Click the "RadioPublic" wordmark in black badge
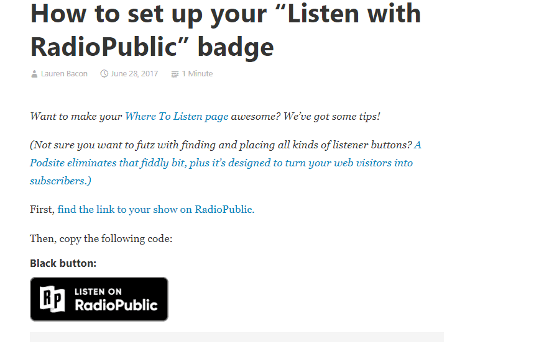The image size is (539, 342). click(116, 305)
